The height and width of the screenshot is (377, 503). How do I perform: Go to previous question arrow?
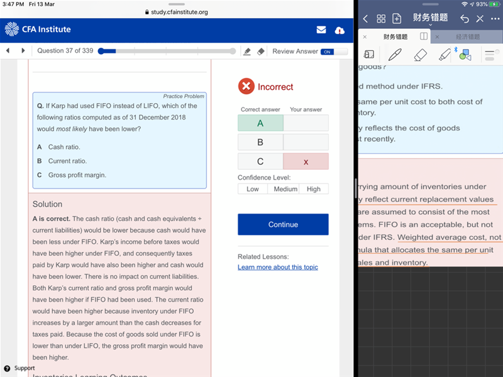(8, 51)
